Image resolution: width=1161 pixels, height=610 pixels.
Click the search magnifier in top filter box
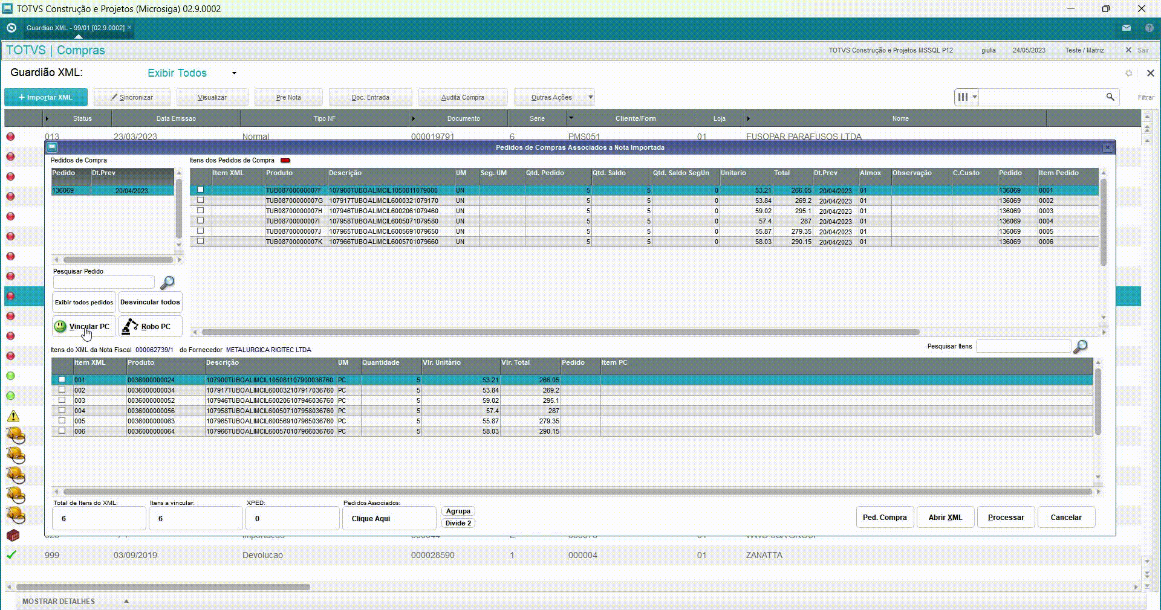pos(1110,97)
